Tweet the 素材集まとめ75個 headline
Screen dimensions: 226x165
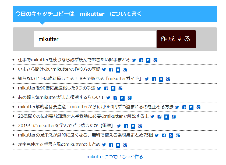coord(157,136)
